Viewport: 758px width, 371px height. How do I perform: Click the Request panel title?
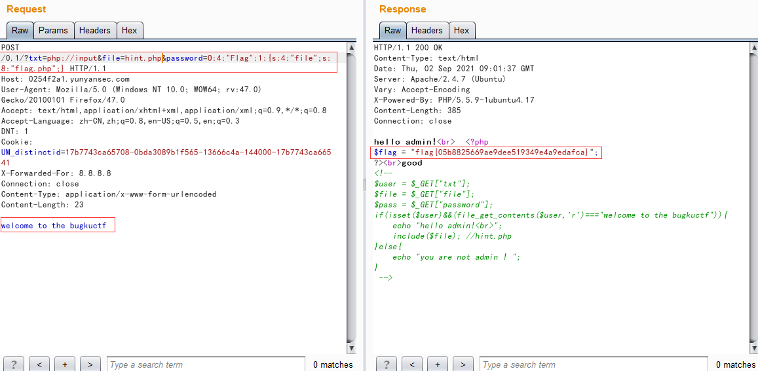pyautogui.click(x=27, y=9)
